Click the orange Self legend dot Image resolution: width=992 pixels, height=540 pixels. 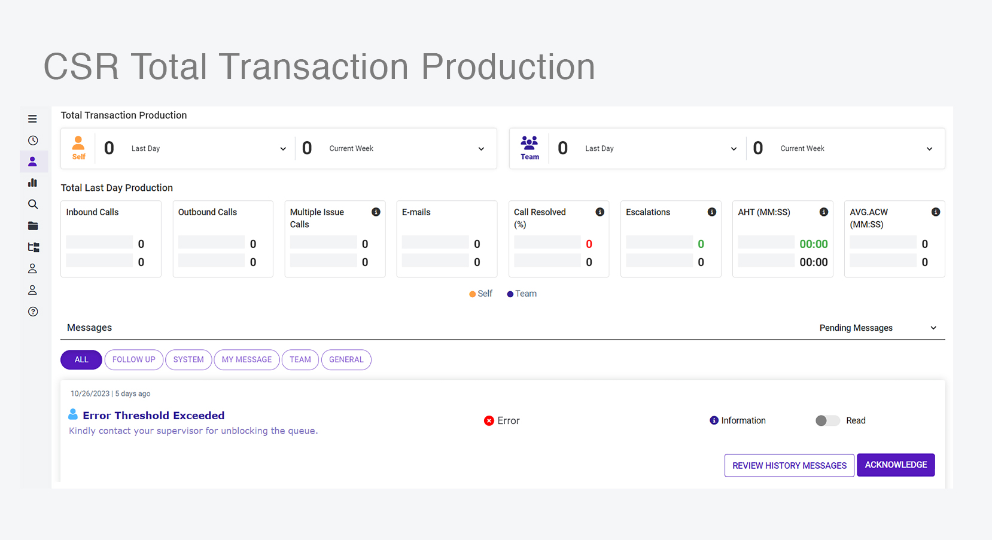(473, 294)
